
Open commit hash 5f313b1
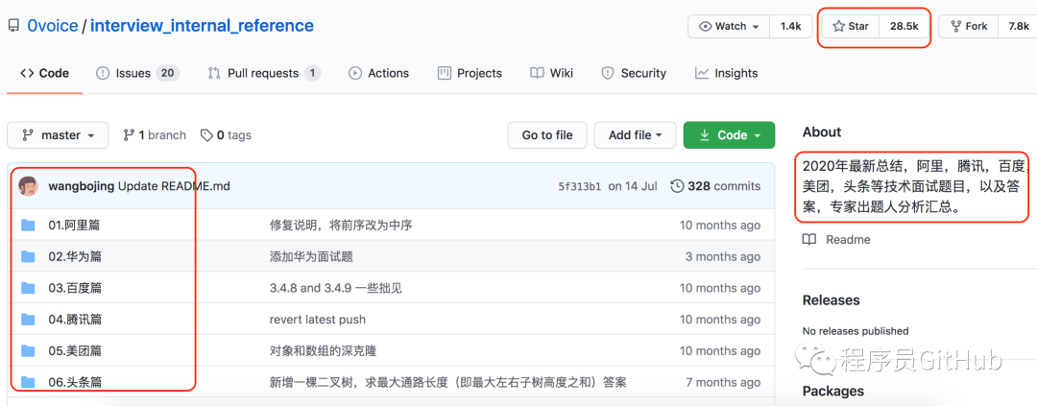point(579,186)
